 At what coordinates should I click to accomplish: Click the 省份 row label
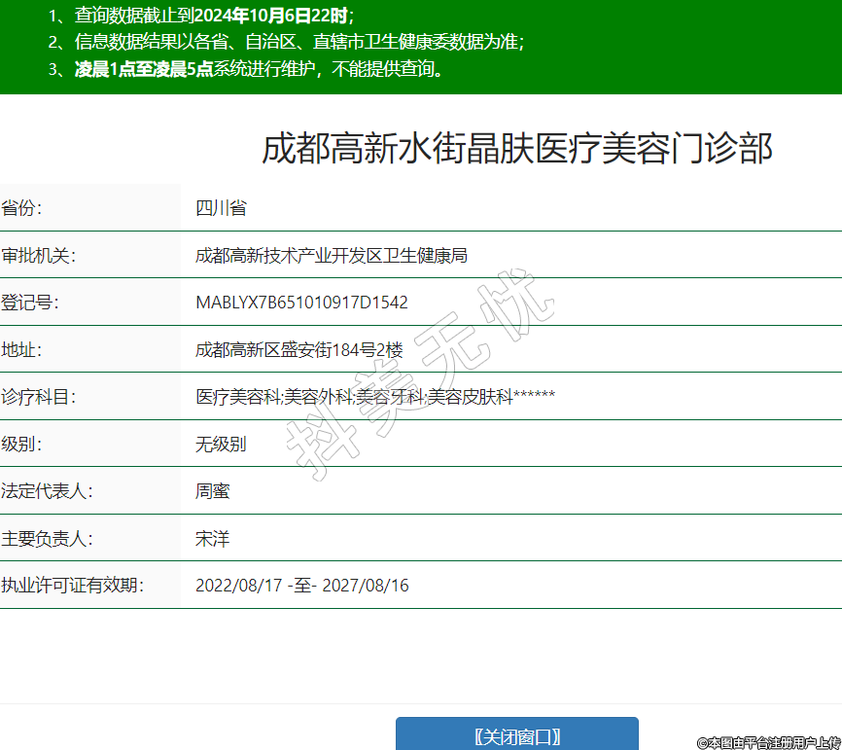(x=22, y=208)
